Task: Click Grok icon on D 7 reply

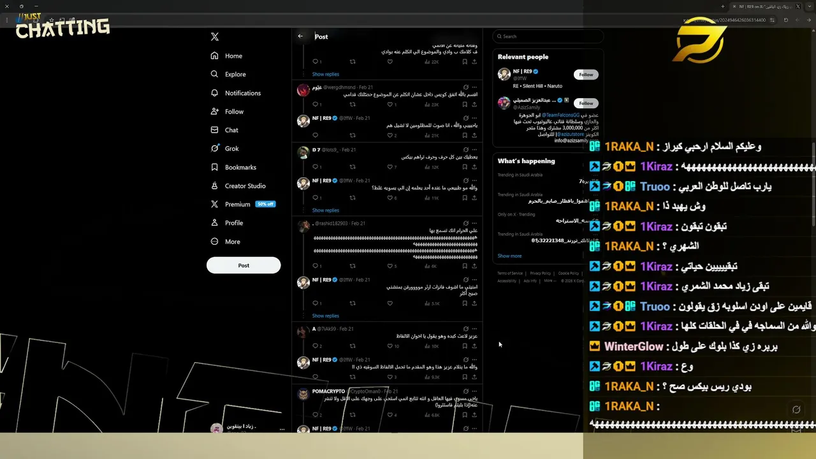Action: click(x=465, y=150)
